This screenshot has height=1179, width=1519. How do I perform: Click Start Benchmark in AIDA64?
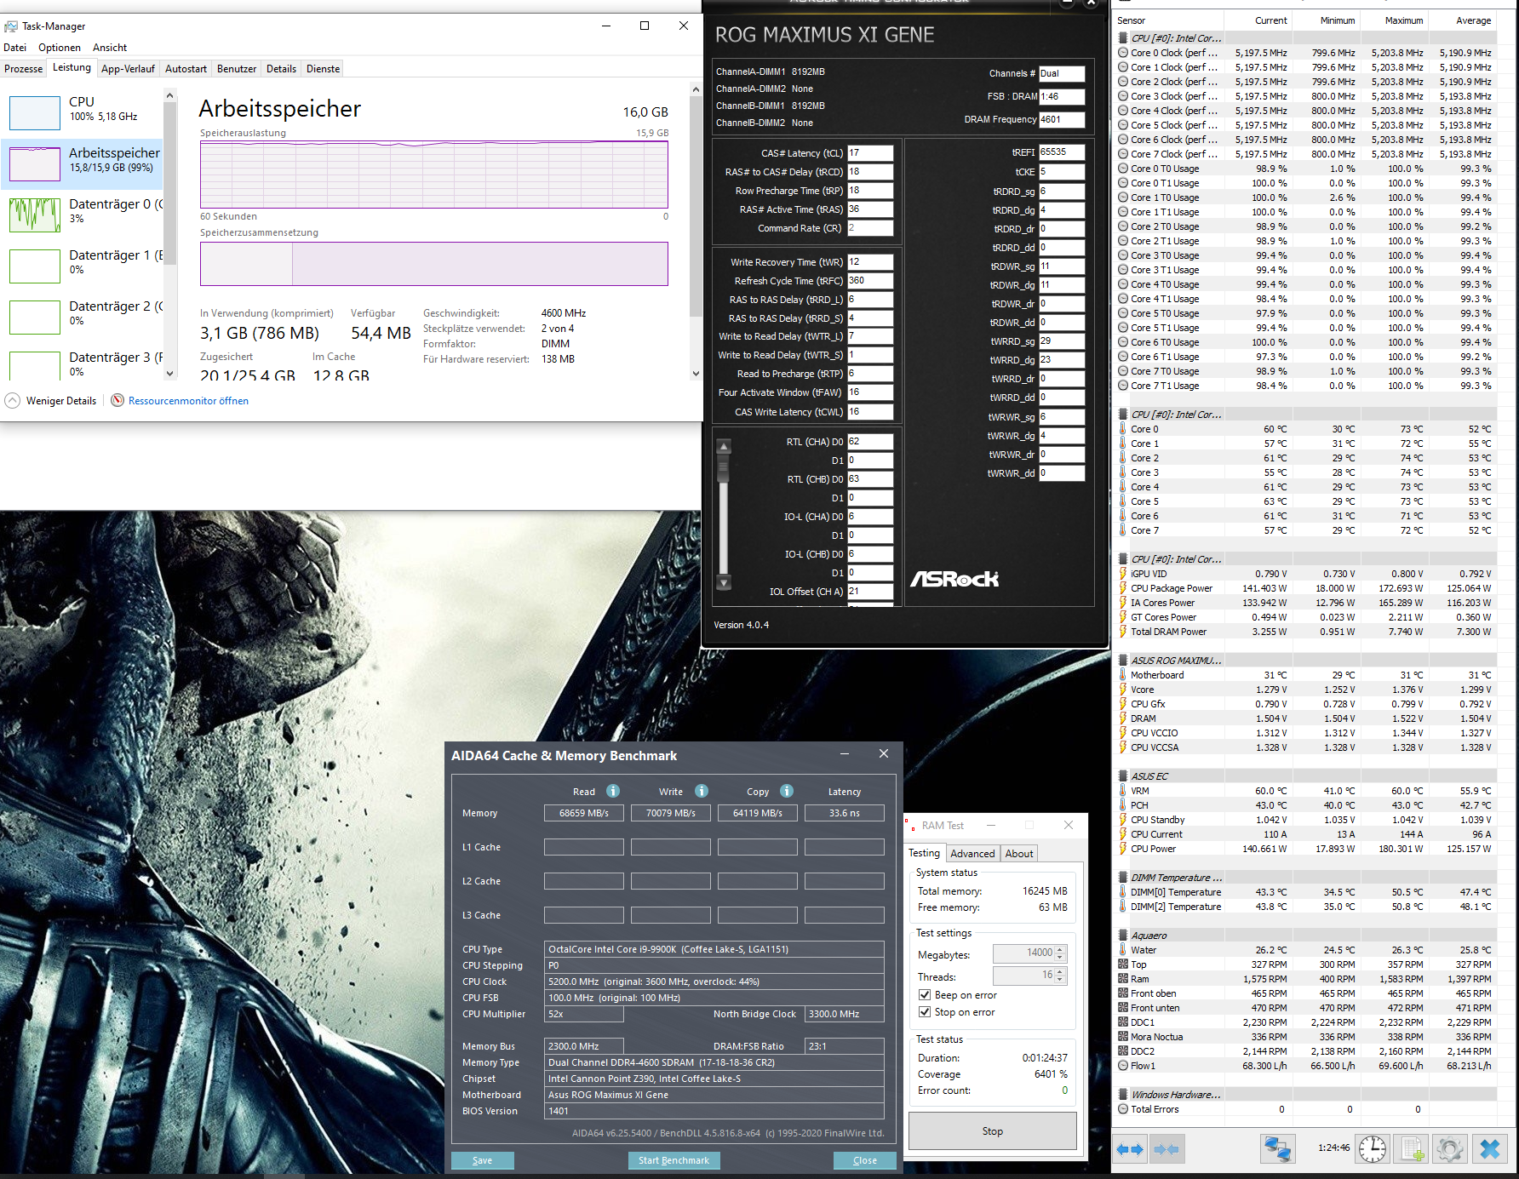[x=674, y=1160]
